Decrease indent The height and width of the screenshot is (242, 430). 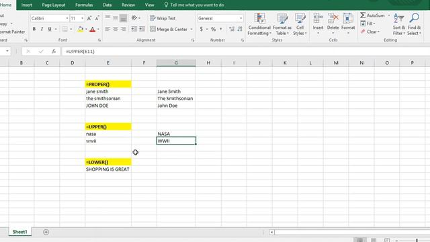(x=134, y=29)
